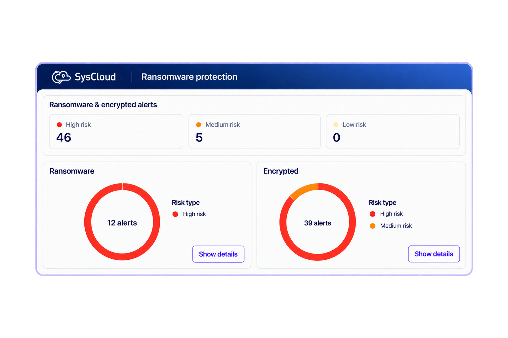This screenshot has height=338, width=508.
Task: Click the Encrypted legend High risk red dot
Action: tap(372, 214)
